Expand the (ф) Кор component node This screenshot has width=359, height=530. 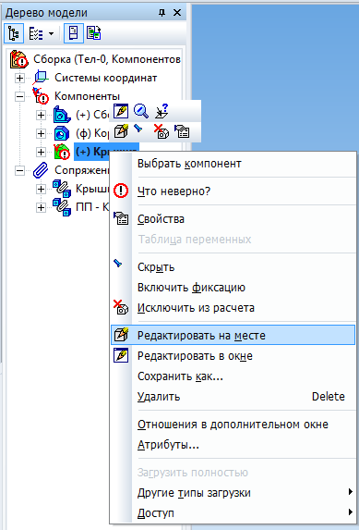(x=41, y=133)
